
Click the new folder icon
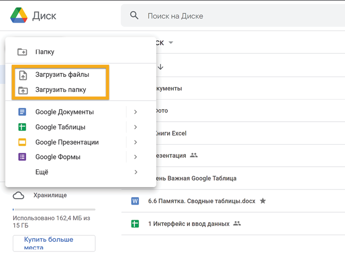click(x=22, y=52)
